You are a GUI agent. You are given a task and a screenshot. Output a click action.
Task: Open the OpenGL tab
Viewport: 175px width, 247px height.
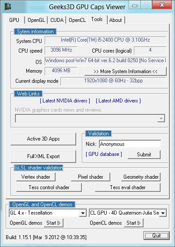pos(36,20)
